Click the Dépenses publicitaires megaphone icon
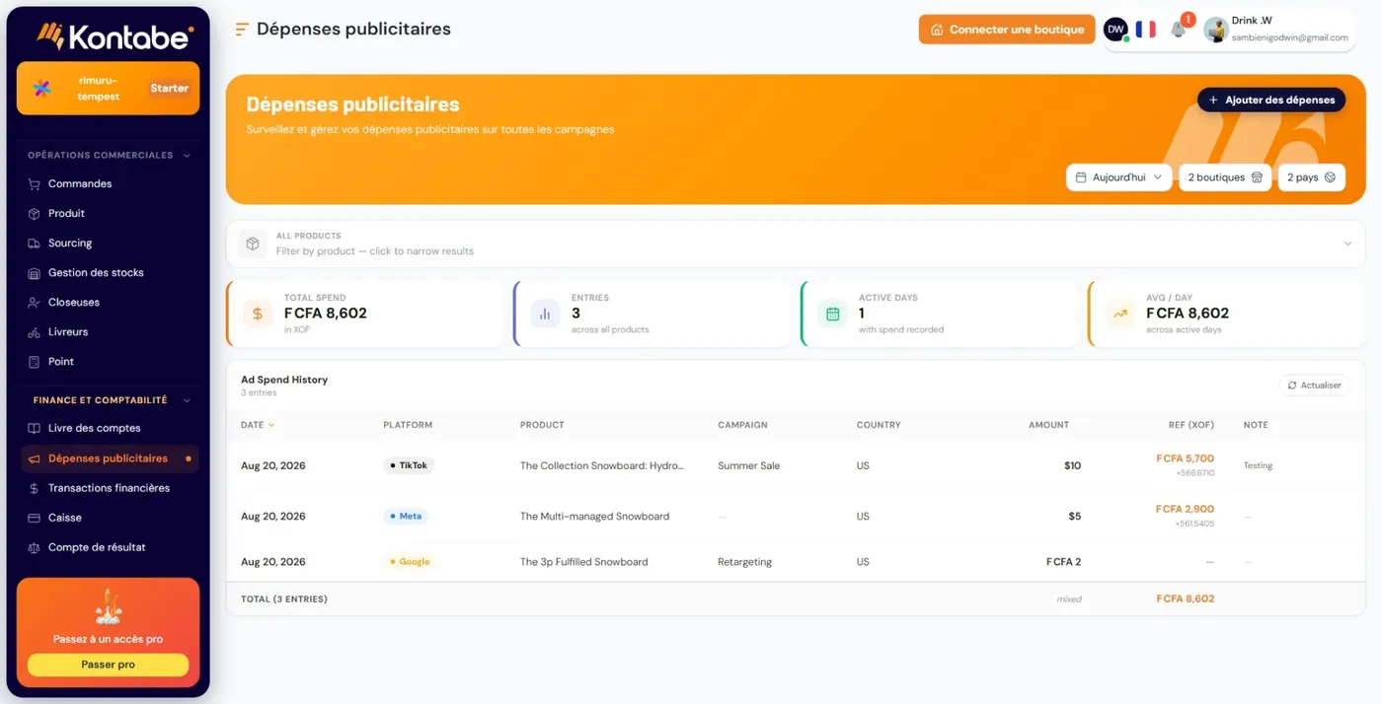1382x704 pixels. pyautogui.click(x=35, y=458)
